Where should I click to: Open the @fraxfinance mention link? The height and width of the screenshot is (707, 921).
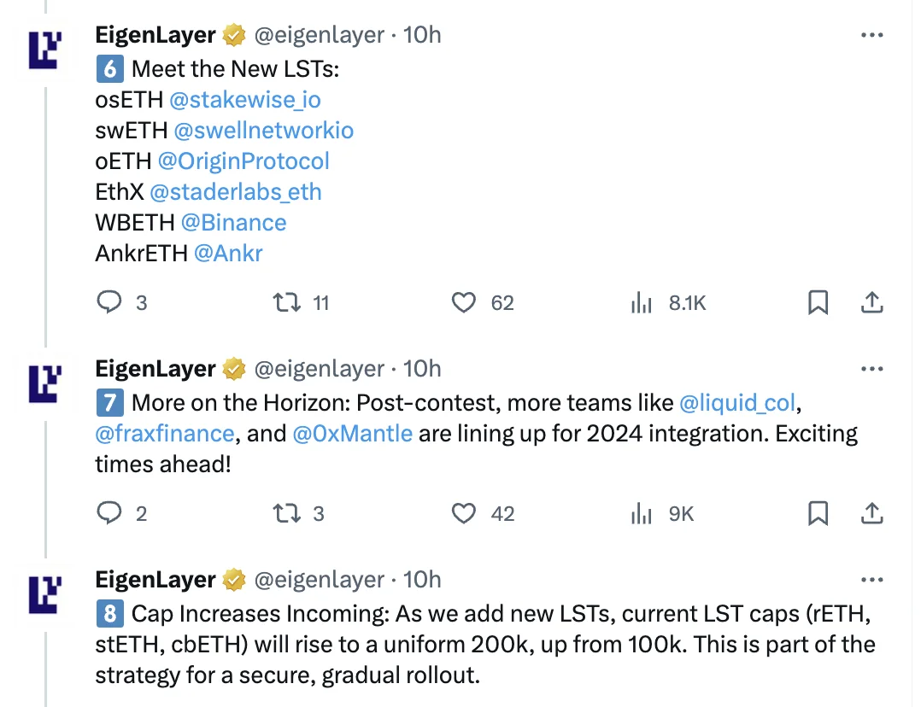[x=165, y=434]
